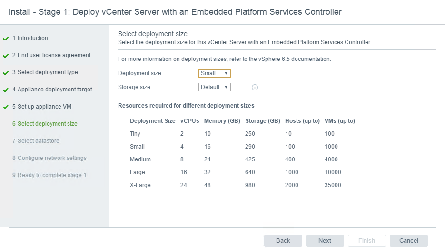Screen dimensions: 445x249
Task: Click the checkmark beside Select deployment type
Action: click(x=6, y=73)
